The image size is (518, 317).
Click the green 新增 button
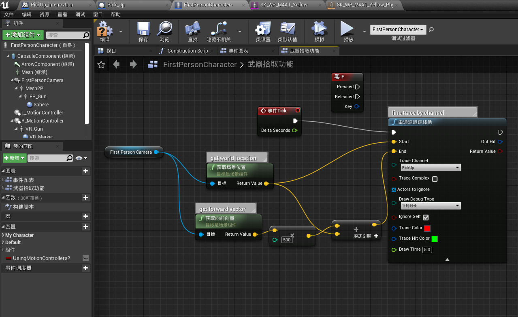click(x=14, y=158)
